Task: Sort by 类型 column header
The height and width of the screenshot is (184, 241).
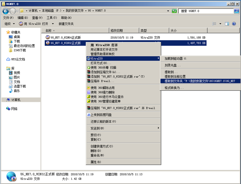Action: (x=154, y=30)
